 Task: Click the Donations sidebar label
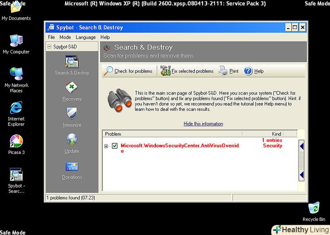click(x=72, y=177)
